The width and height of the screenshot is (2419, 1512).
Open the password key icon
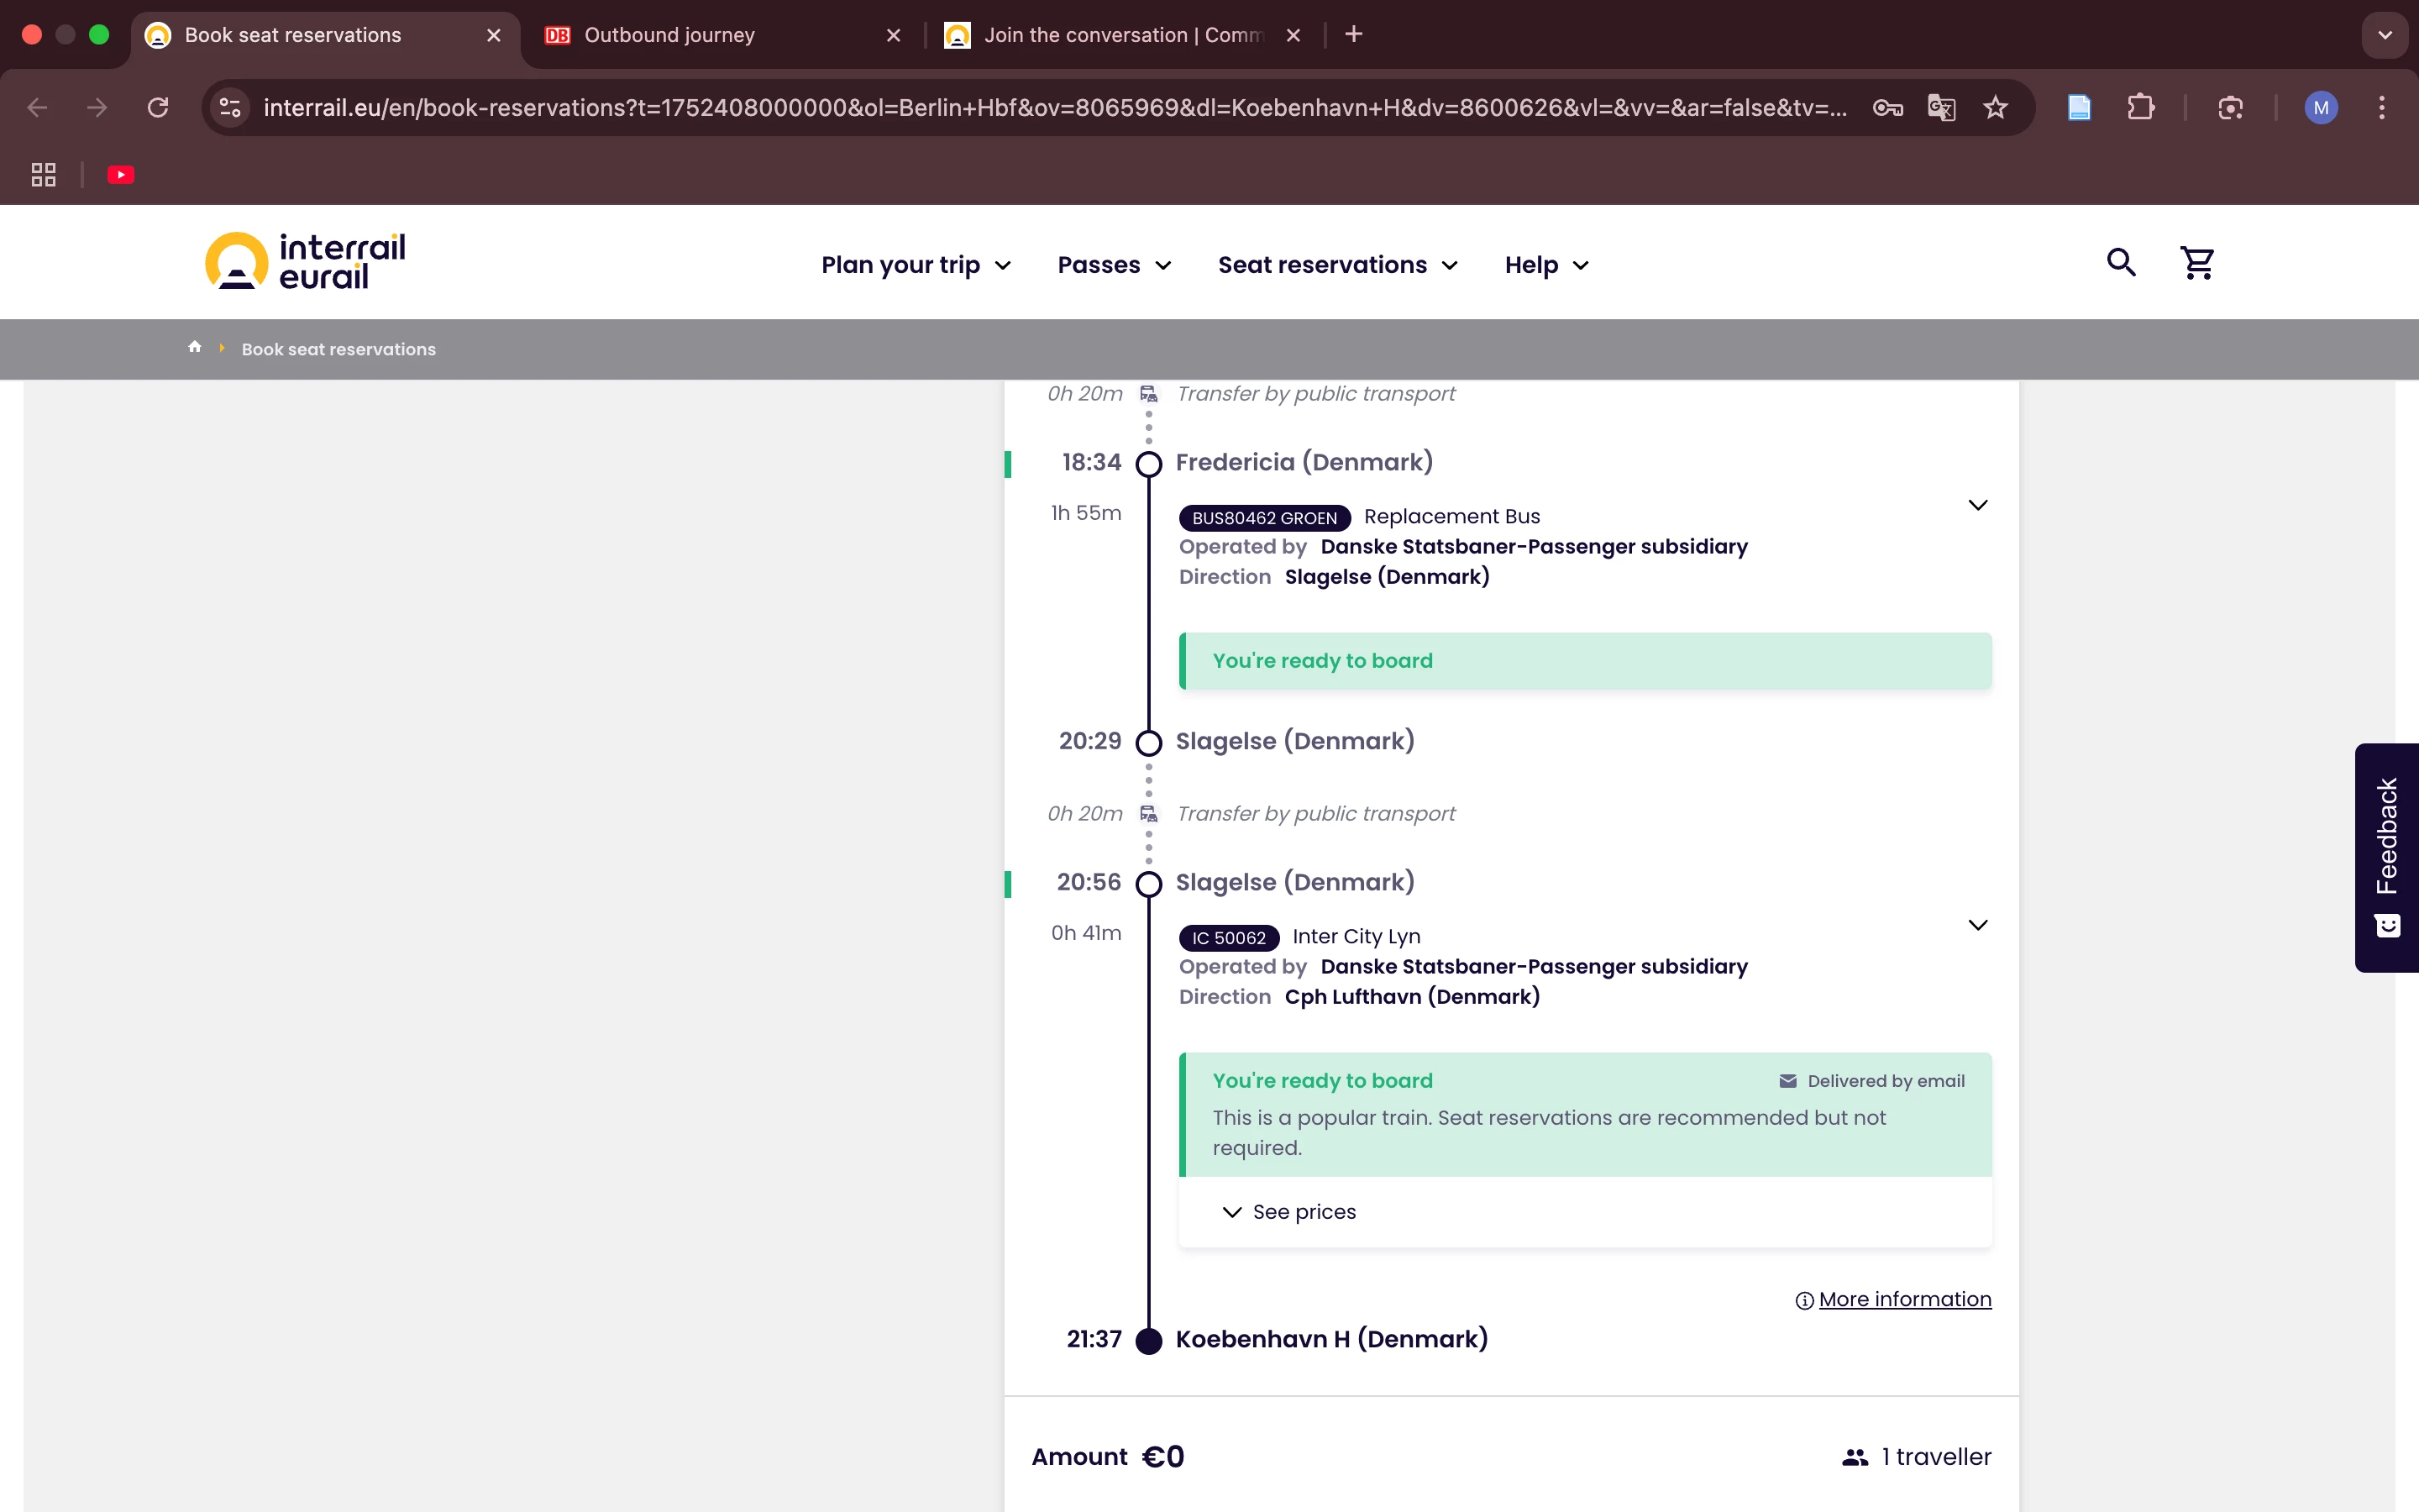(1886, 108)
